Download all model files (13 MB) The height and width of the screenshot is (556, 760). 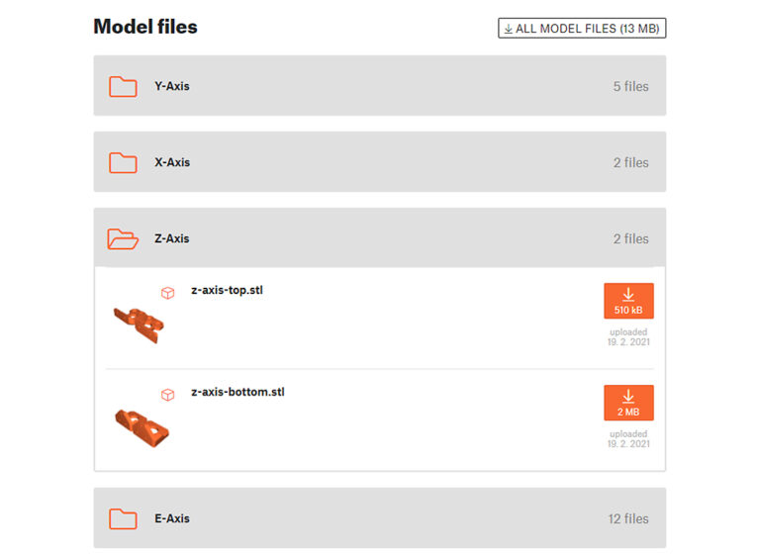(582, 29)
